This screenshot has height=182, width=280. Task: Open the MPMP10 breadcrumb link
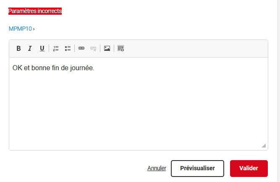click(x=20, y=29)
